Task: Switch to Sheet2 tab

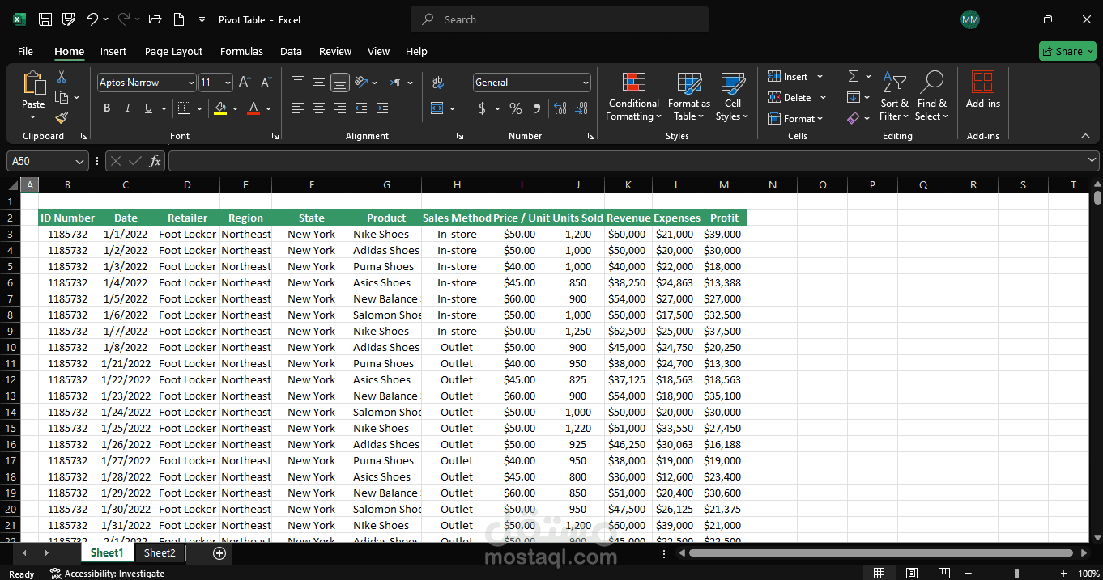Action: click(160, 552)
